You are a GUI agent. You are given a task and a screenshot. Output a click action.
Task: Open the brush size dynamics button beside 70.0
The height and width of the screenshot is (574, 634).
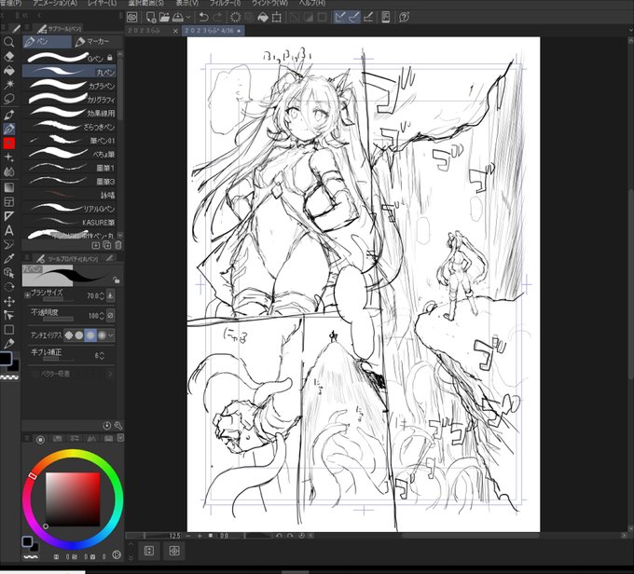(110, 295)
